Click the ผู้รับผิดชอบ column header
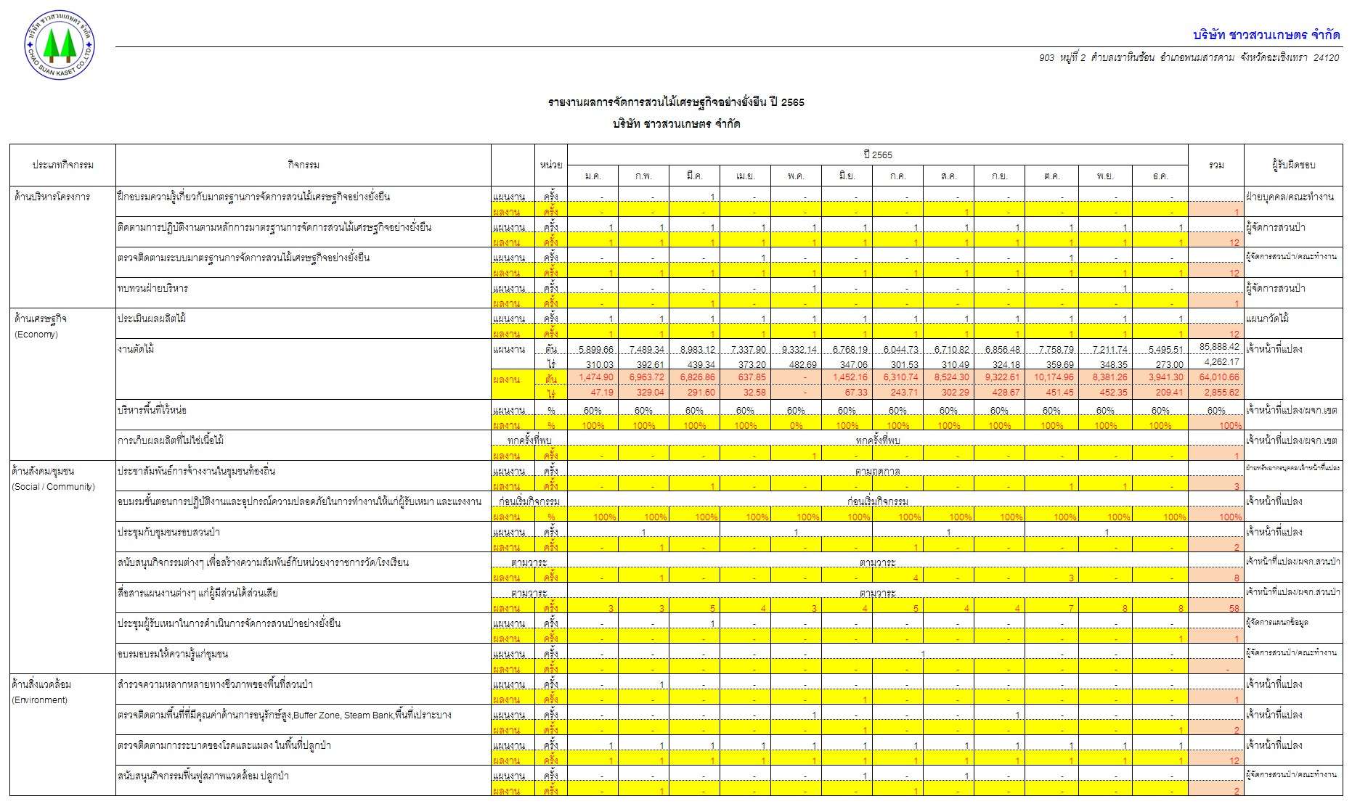 (x=1292, y=165)
